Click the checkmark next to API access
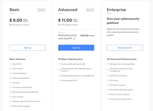Image resolution: width=153 pixels, height=111 pixels. 108,80
